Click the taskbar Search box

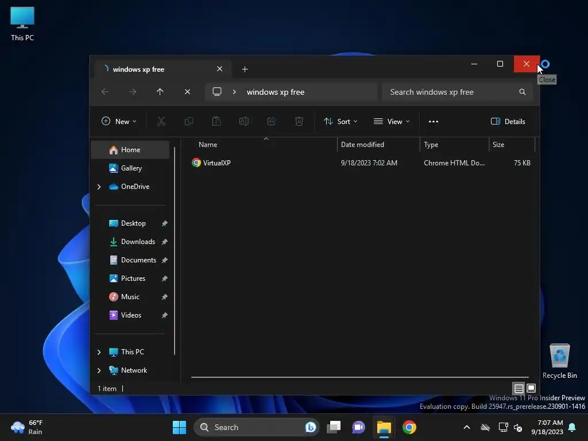pos(256,427)
